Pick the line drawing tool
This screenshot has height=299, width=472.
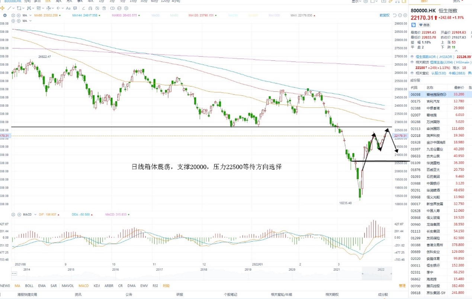(x=9, y=8)
